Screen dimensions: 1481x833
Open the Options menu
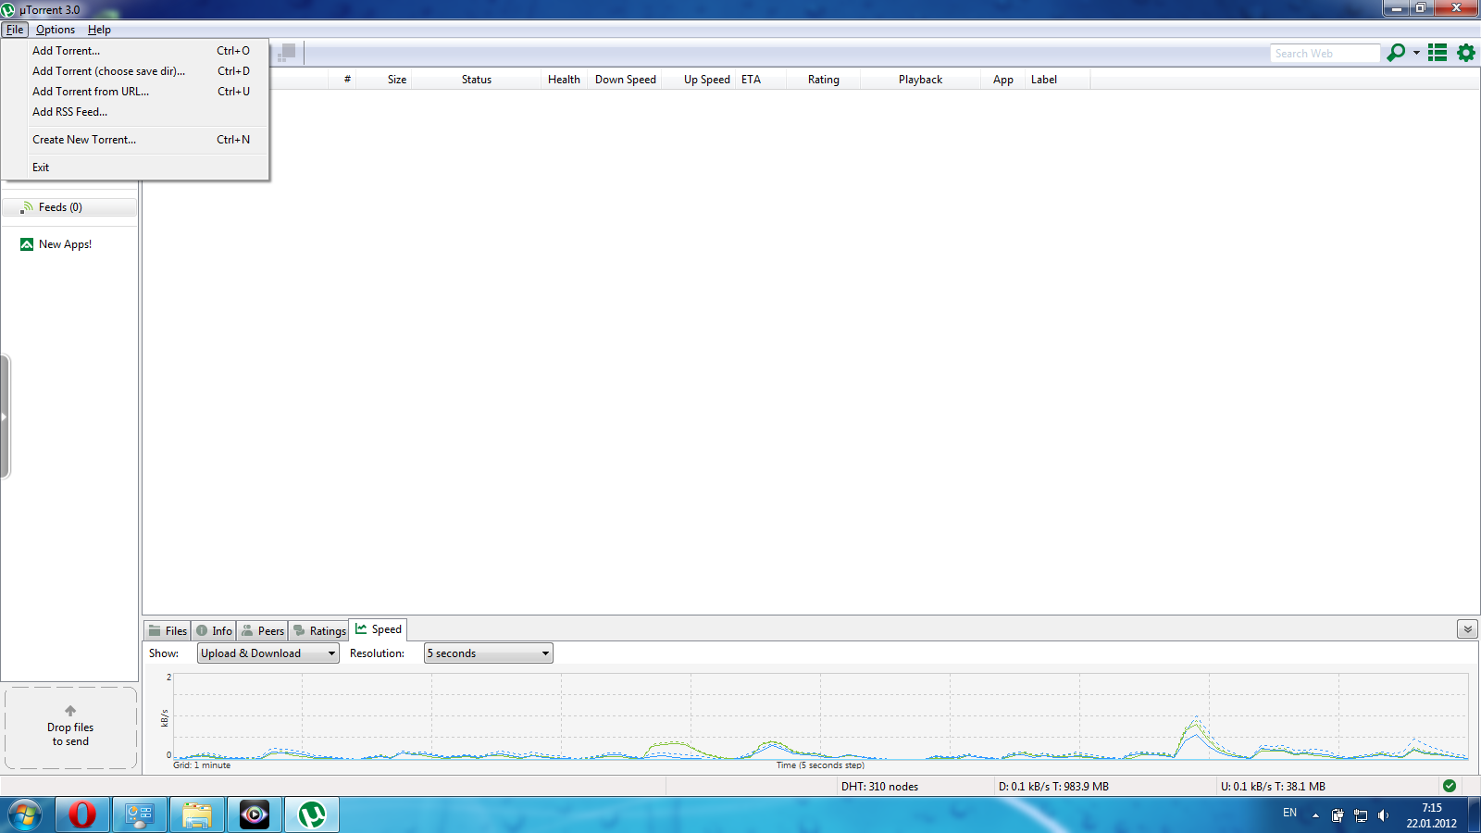tap(56, 30)
